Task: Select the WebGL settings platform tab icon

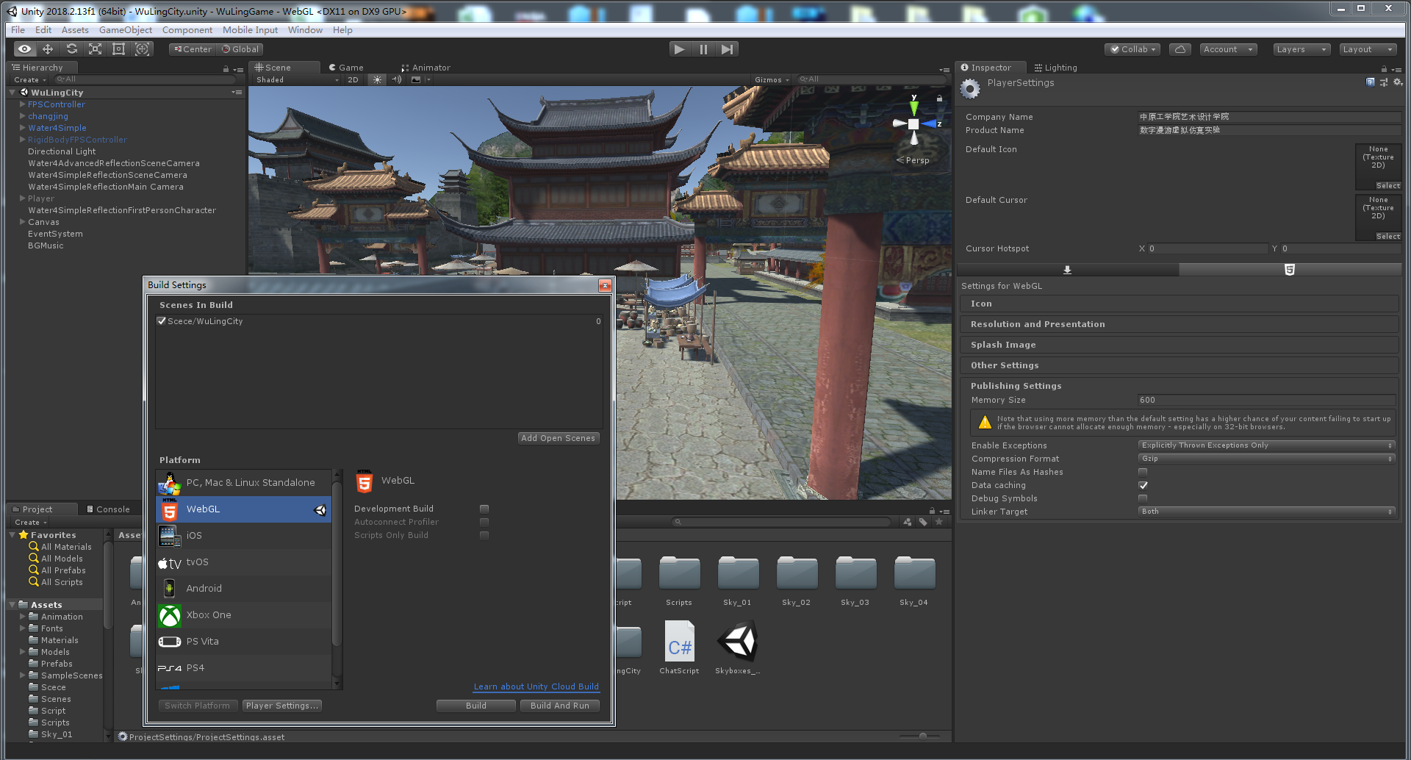Action: 1289,270
